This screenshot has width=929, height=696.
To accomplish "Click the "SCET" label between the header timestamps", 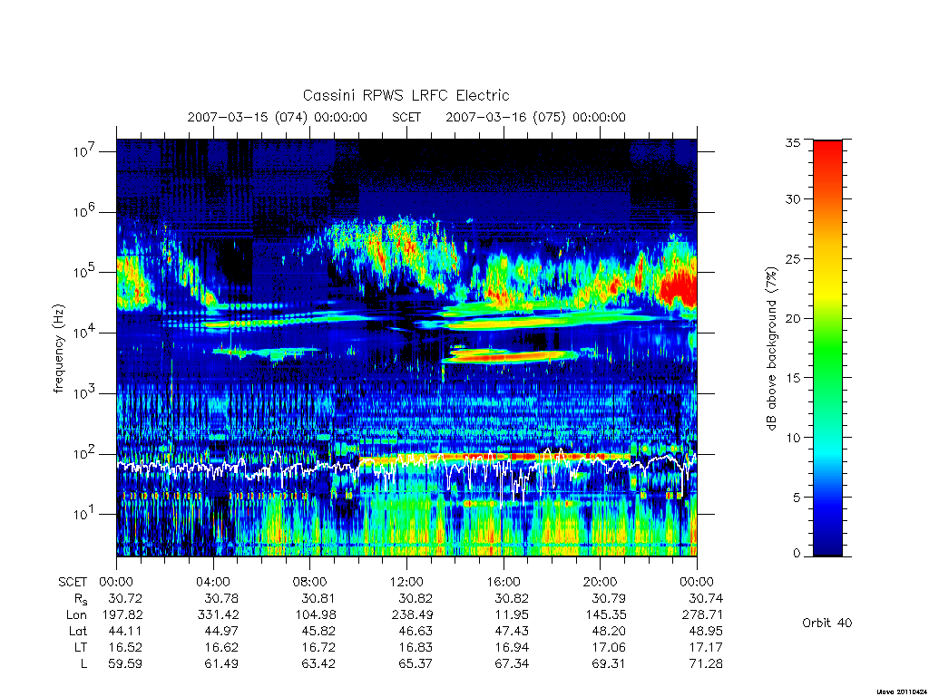I will (x=406, y=117).
